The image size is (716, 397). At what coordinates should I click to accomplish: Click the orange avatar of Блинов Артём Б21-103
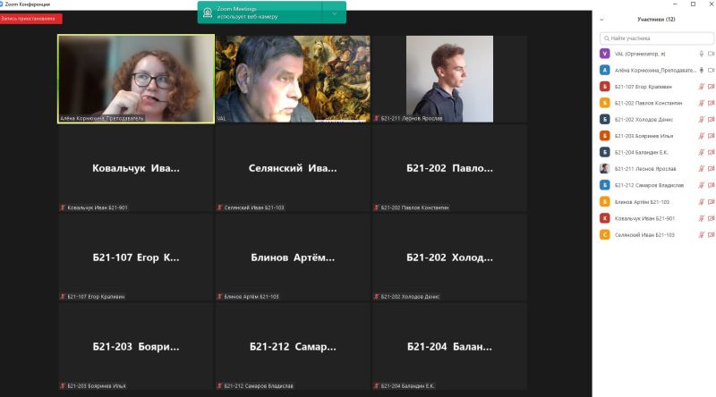pos(605,202)
